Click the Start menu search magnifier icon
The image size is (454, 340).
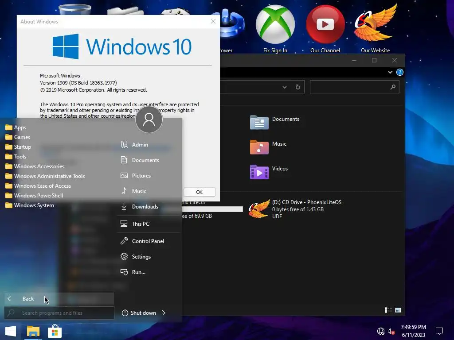11,313
